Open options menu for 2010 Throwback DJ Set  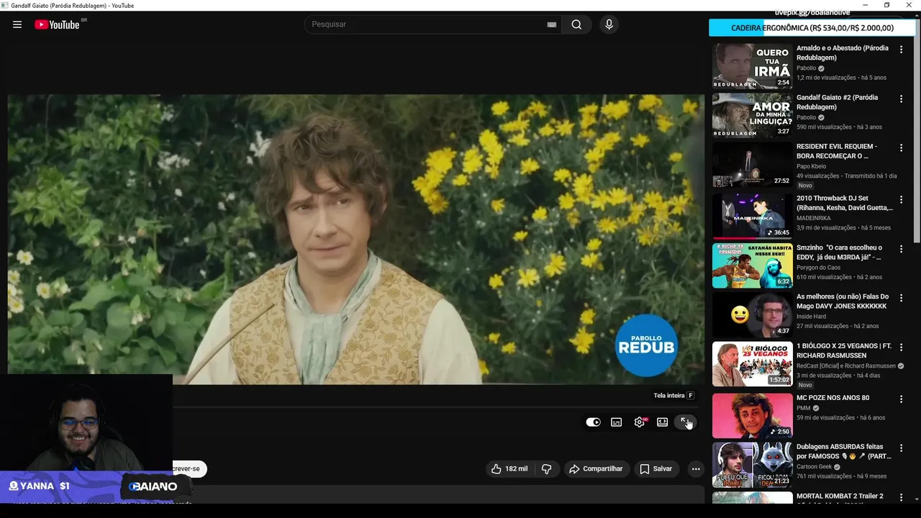point(901,199)
